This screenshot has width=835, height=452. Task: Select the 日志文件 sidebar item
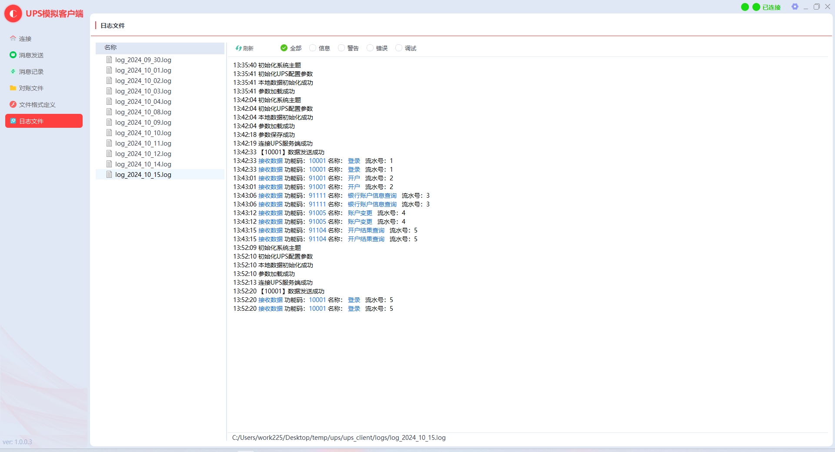(44, 121)
